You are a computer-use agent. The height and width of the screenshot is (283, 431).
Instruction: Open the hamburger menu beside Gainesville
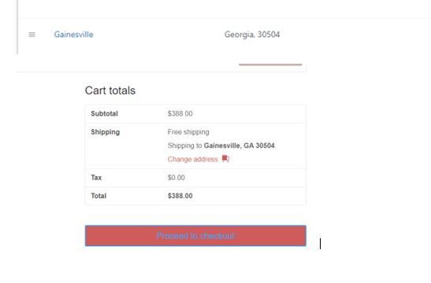coord(32,35)
